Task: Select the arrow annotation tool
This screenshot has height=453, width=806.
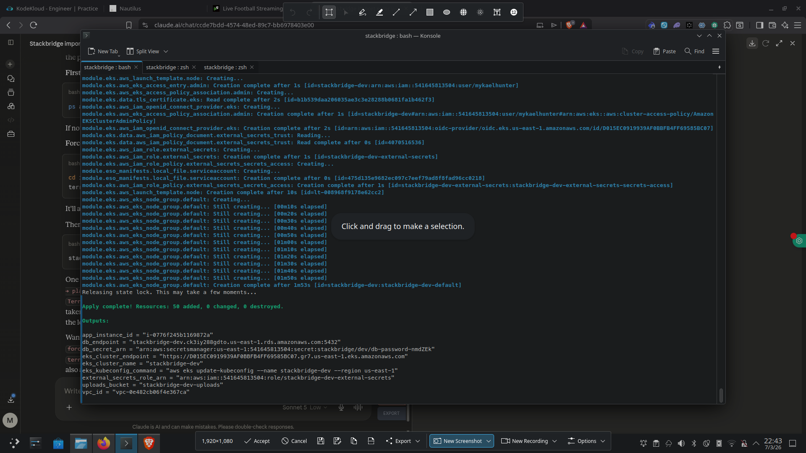Action: click(x=413, y=12)
